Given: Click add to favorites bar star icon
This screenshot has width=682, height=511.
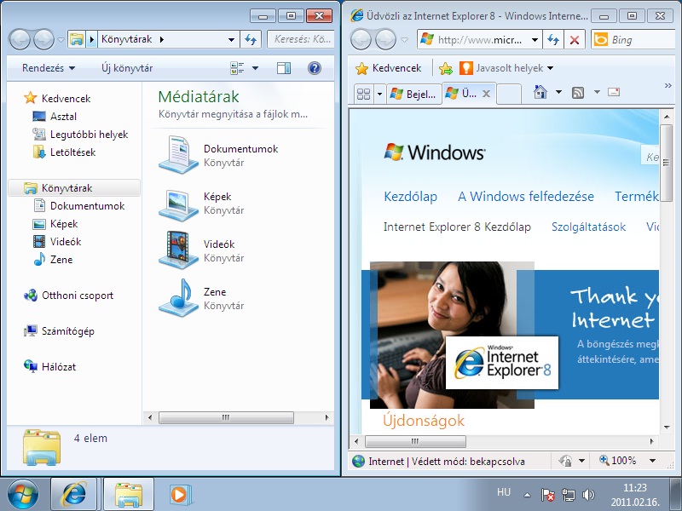Looking at the screenshot, I should coord(446,68).
